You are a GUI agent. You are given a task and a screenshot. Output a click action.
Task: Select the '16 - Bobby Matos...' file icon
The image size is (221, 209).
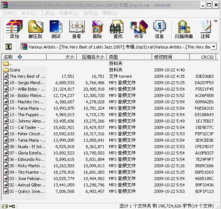[x=6, y=95]
